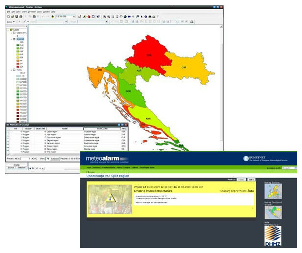
Task: Open the Insert menu
Action: (x=24, y=12)
